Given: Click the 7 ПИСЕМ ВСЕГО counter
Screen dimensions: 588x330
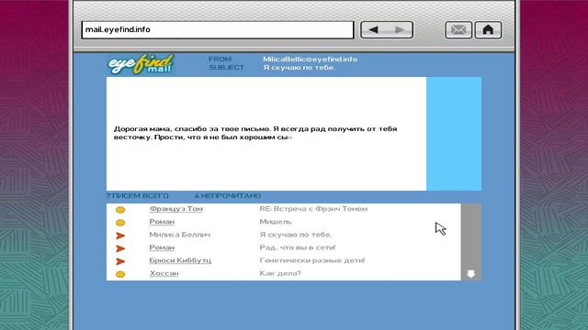Looking at the screenshot, I should [x=137, y=195].
